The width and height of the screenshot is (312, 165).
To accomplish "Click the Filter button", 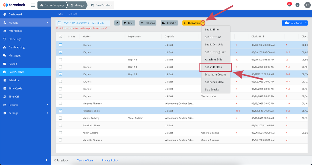I will point(129,23).
